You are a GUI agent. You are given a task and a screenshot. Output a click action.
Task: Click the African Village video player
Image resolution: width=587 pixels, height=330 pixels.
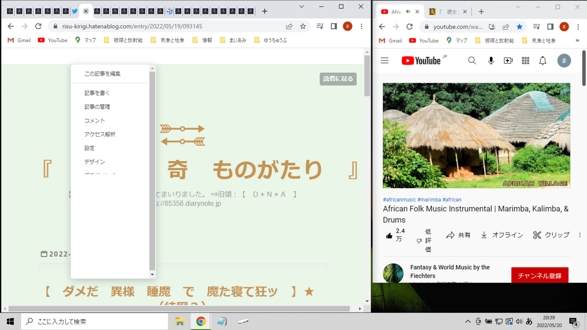click(x=476, y=135)
